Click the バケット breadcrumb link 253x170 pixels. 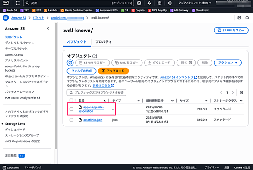click(x=38, y=18)
